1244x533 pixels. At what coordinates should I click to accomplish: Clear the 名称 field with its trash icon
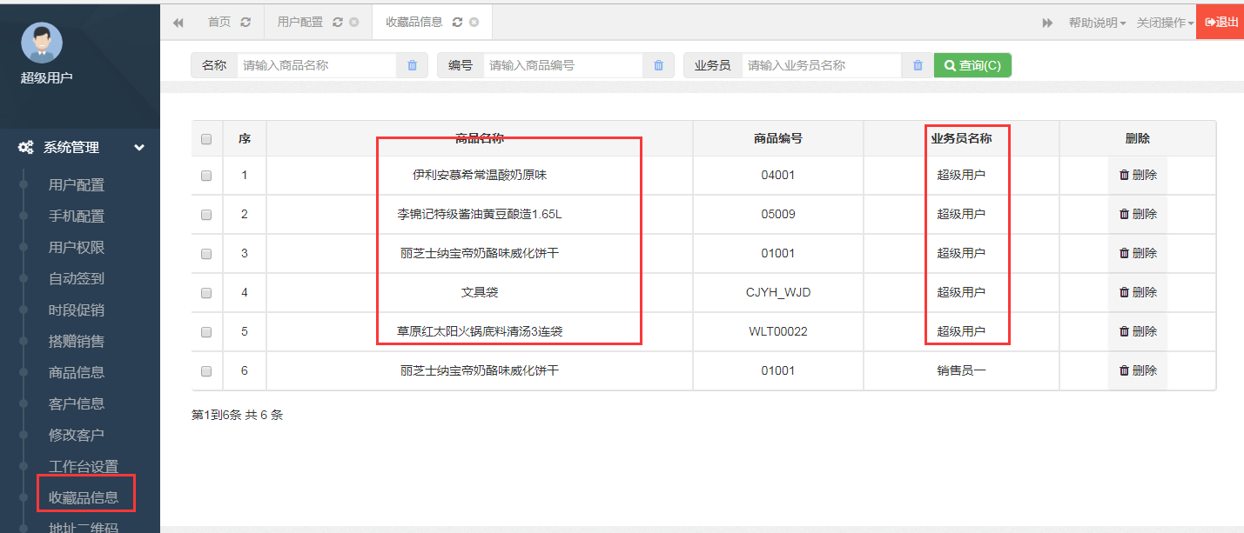pyautogui.click(x=412, y=65)
